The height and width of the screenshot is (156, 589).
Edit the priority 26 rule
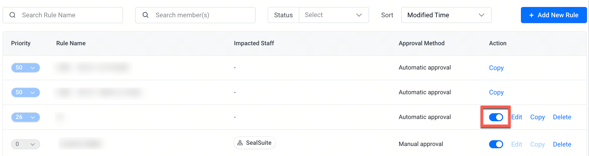[517, 117]
